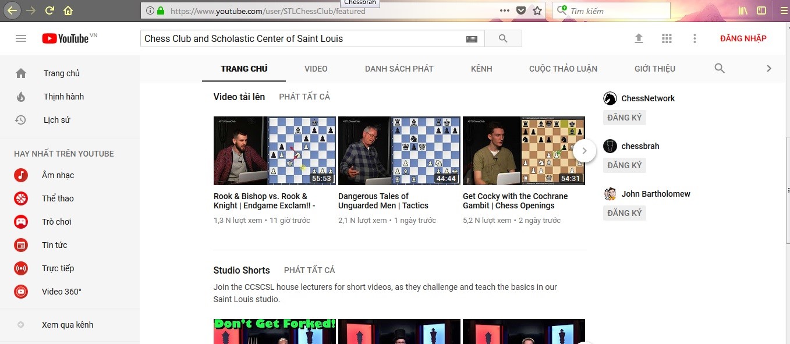Click the YouTube search magnifier button
This screenshot has height=344, width=790.
click(504, 38)
